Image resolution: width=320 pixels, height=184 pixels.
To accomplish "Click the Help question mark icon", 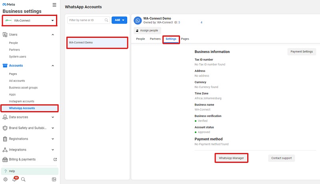I will [x=6, y=171].
